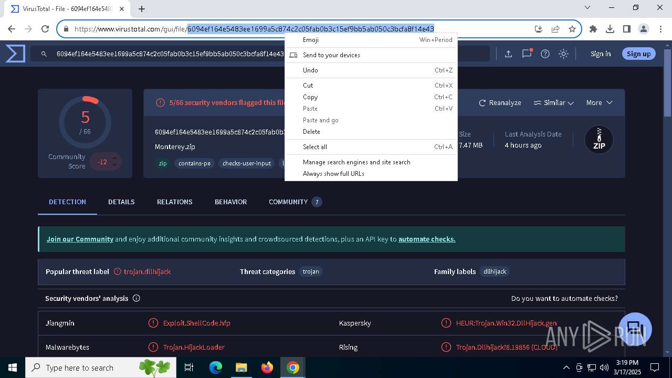Click the Trojan.HijackLoader detection text
Screen dimensions: 672x378
point(194,347)
